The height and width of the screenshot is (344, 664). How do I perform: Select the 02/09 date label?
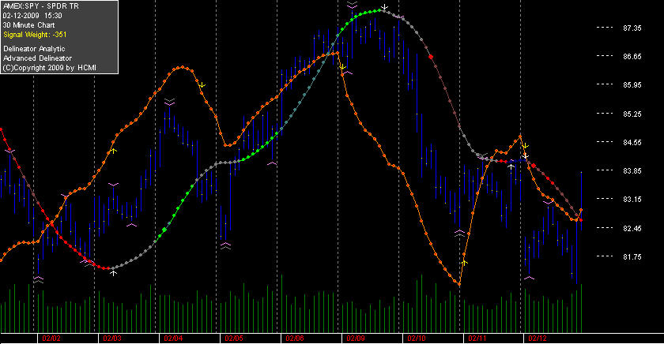click(356, 338)
